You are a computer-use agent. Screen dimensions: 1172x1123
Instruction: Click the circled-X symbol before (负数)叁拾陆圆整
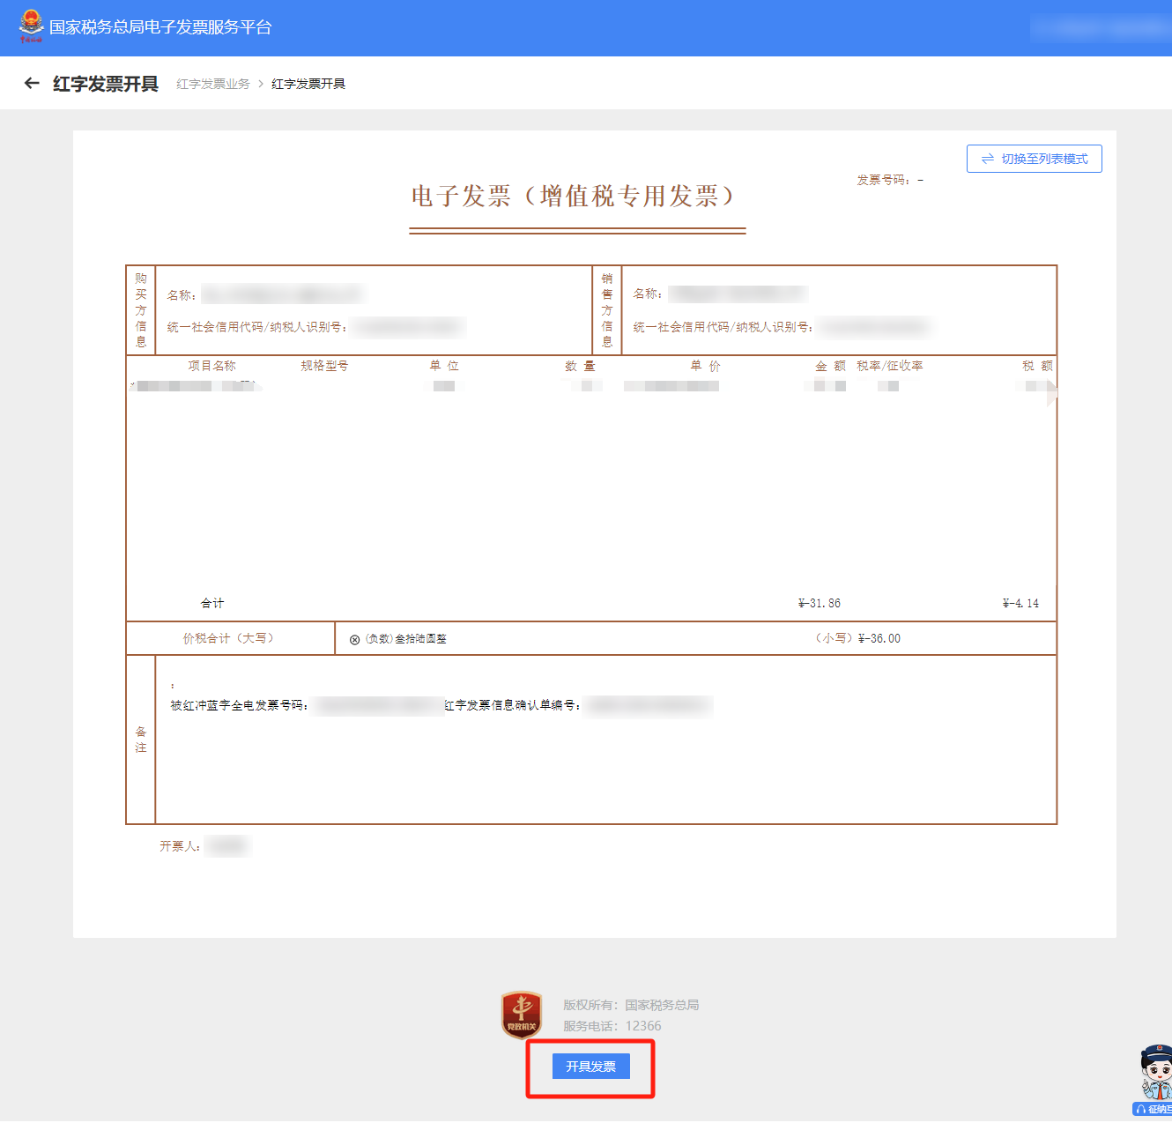[354, 640]
